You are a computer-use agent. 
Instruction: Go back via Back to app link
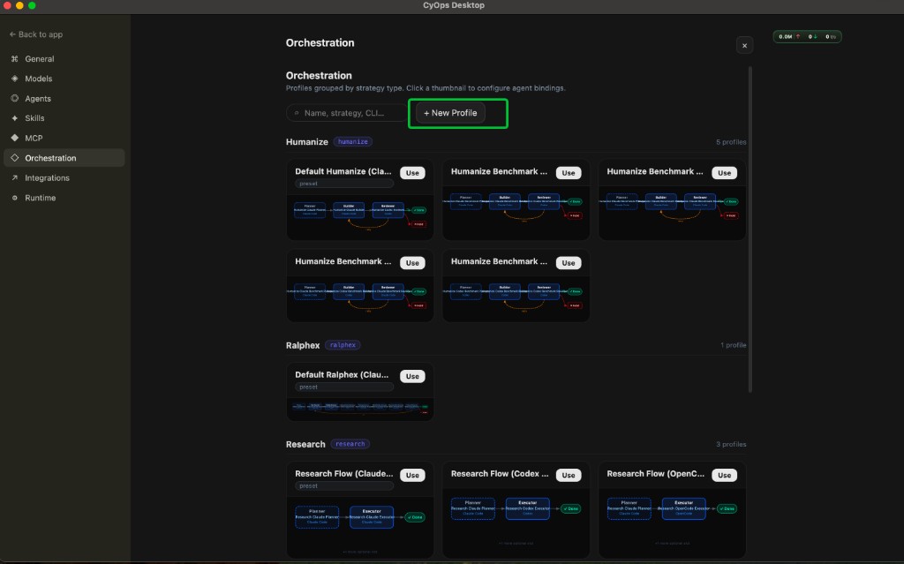tap(35, 34)
